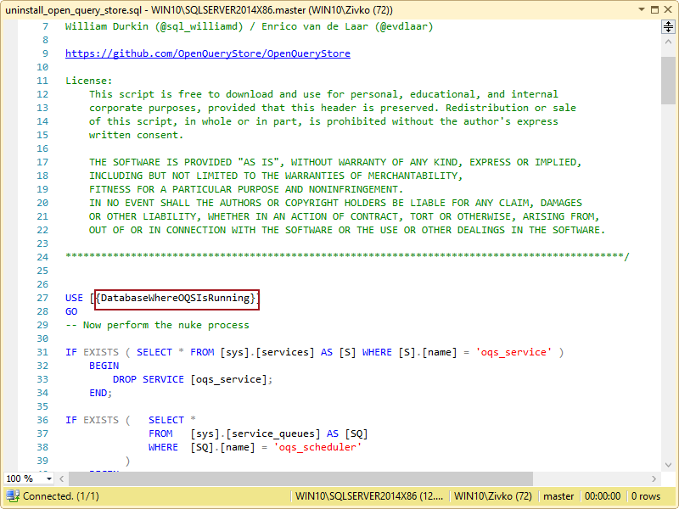The width and height of the screenshot is (679, 509).
Task: Click the 'written consent.' text on line 15
Action: point(137,135)
